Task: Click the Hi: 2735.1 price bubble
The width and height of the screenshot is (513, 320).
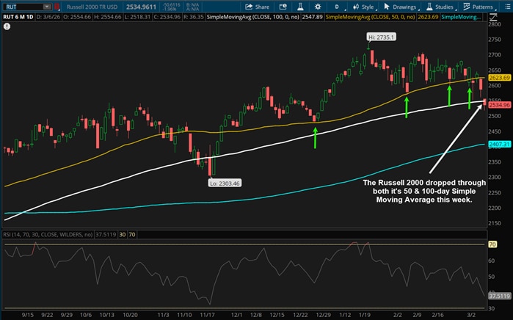Action: [x=381, y=37]
